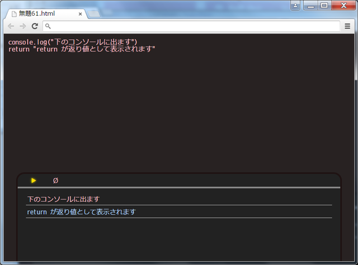Click the page icon on the tab

point(14,14)
